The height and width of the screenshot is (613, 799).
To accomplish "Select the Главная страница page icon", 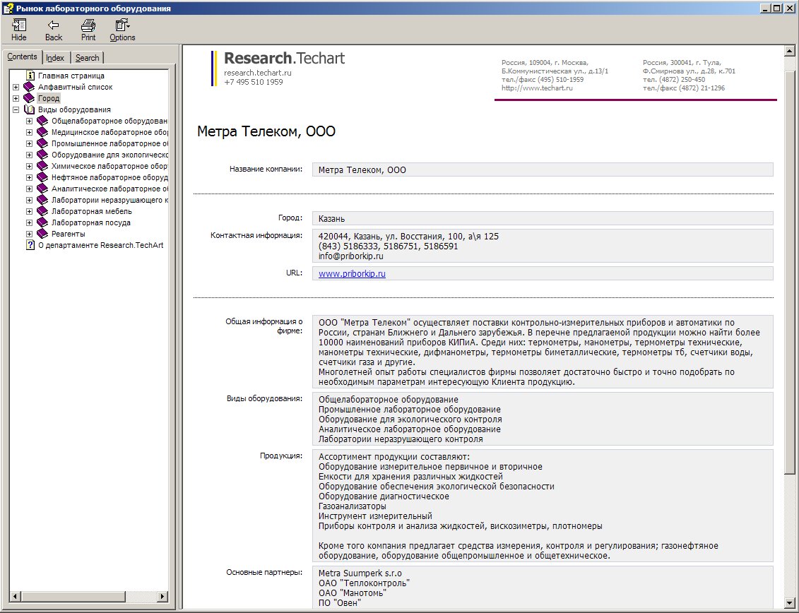I will click(x=30, y=76).
